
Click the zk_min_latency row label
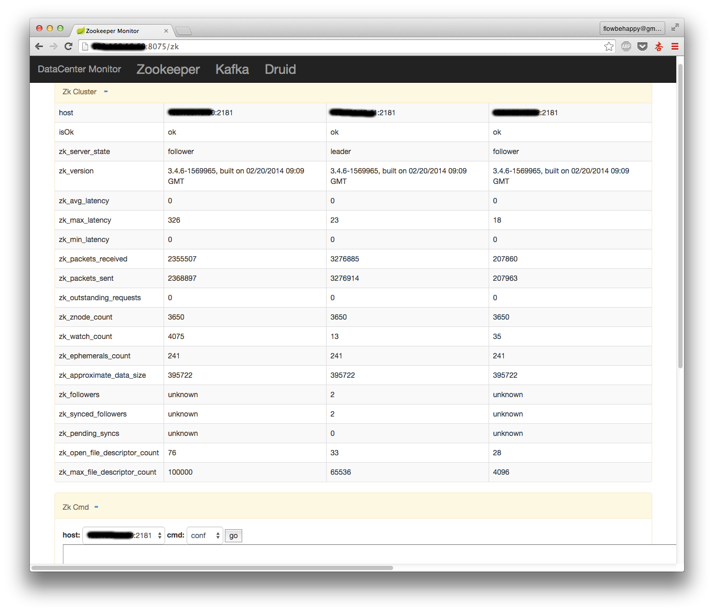click(x=84, y=239)
